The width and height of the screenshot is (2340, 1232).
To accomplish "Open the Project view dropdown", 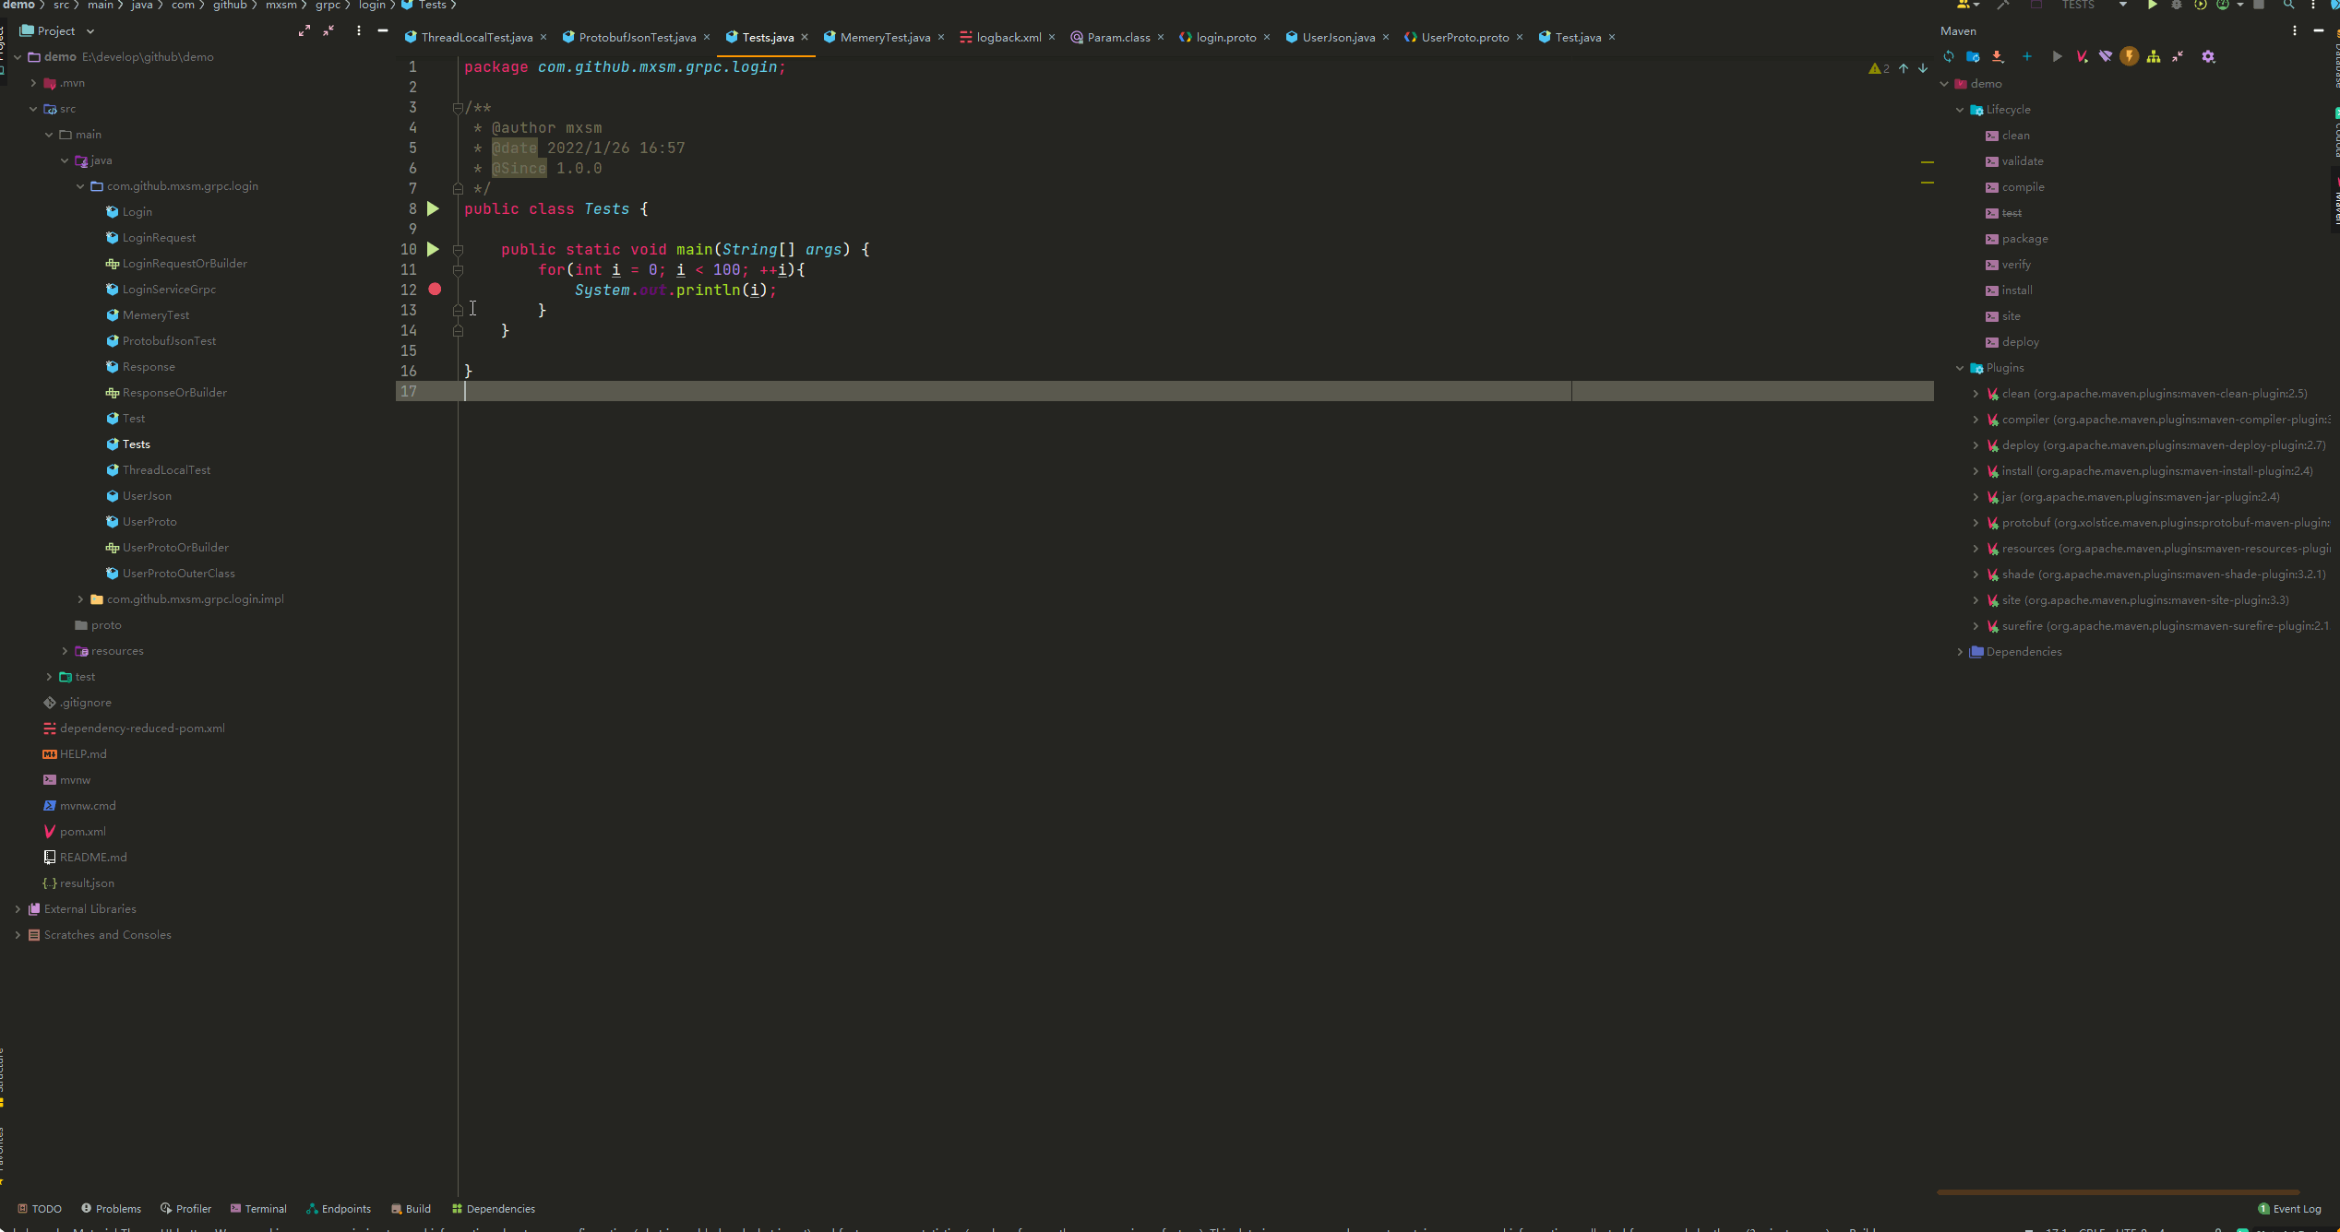I will click(90, 31).
